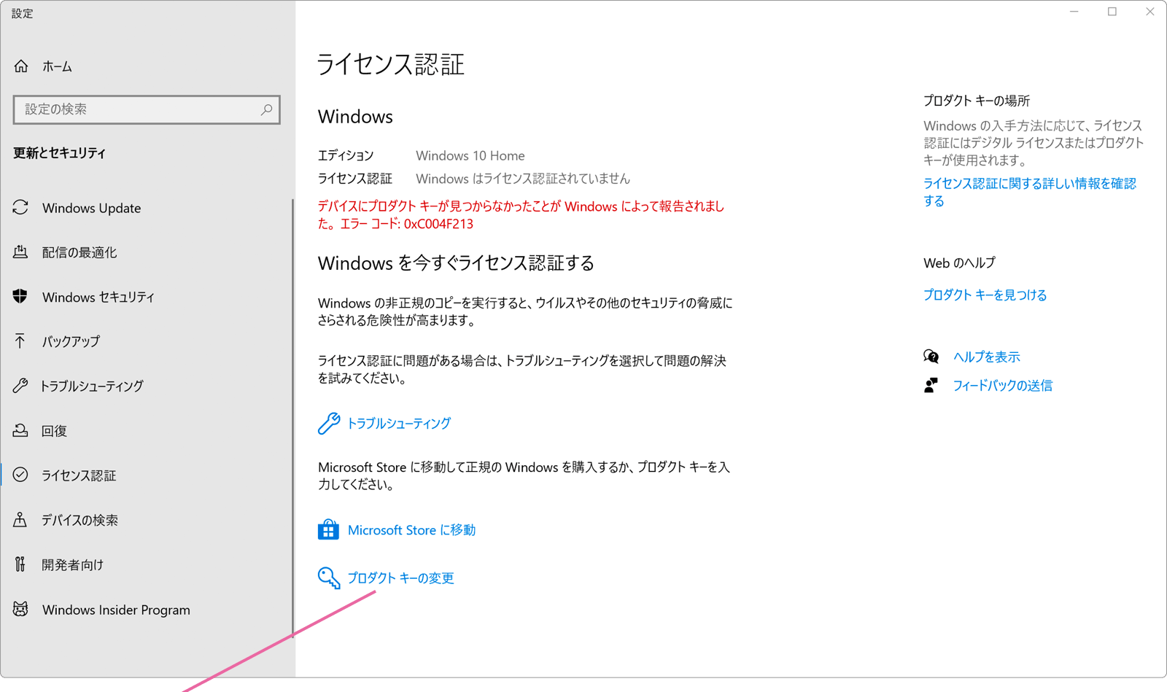Screen dimensions: 1167x692
Task: Click the blue トラブルシューティング link
Action: pos(399,424)
